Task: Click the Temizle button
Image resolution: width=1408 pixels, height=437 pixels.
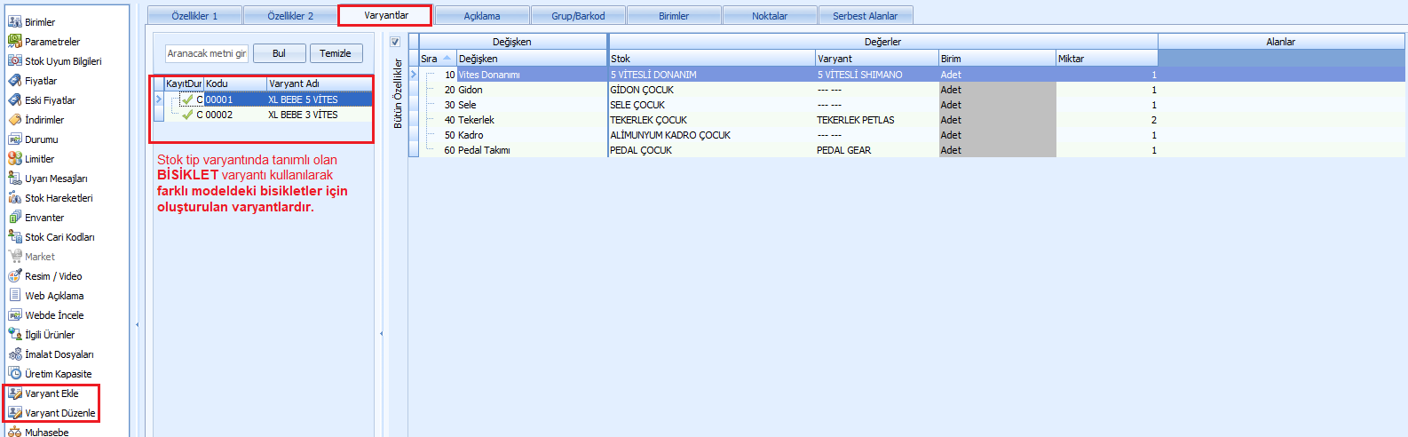Action: coord(336,53)
